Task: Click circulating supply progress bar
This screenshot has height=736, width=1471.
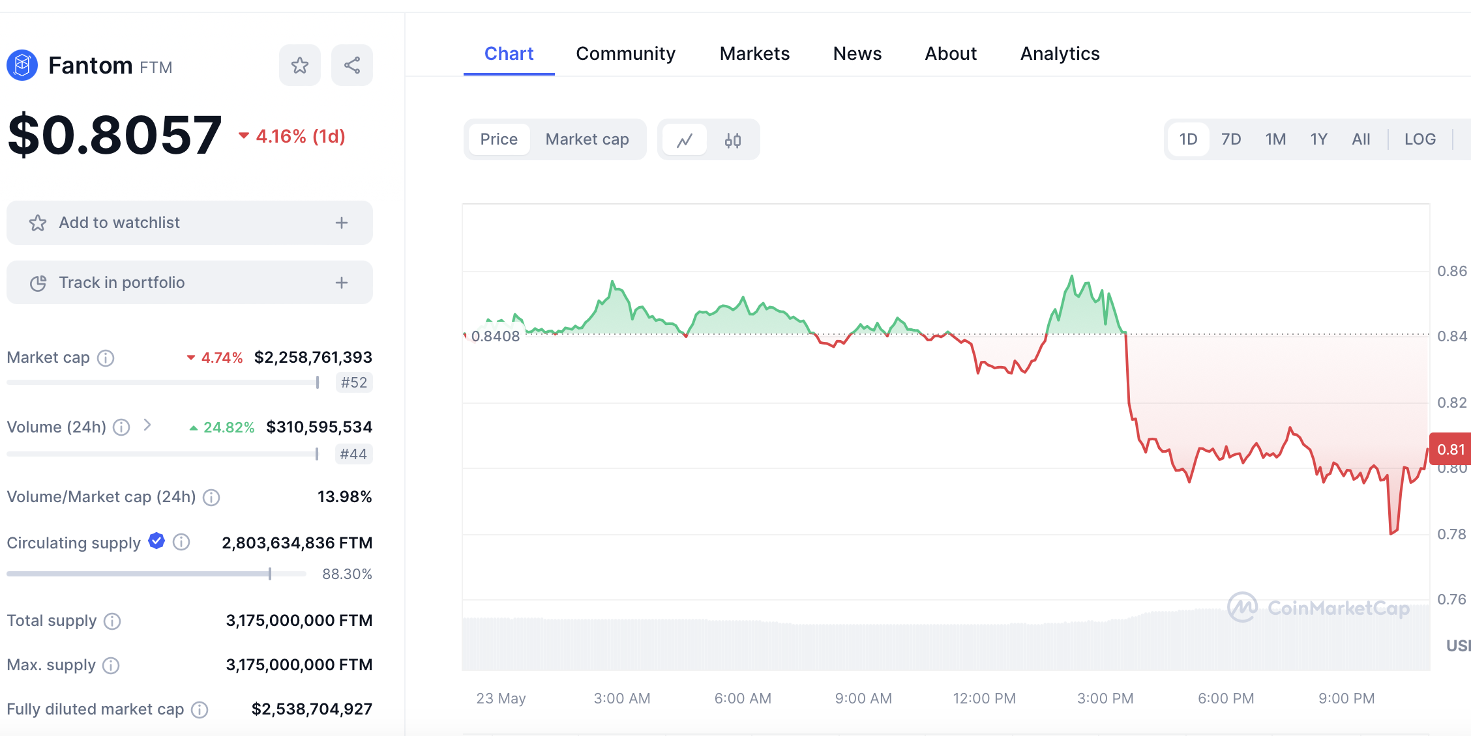Action: tap(156, 574)
